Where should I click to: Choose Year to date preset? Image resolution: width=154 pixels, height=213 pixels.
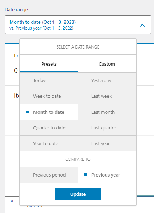(x=49, y=143)
